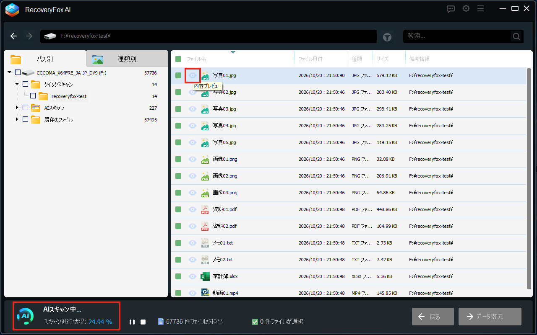This screenshot has height=335, width=537.
Task: Preview 写真01.jpg with its eye icon
Action: (x=193, y=75)
